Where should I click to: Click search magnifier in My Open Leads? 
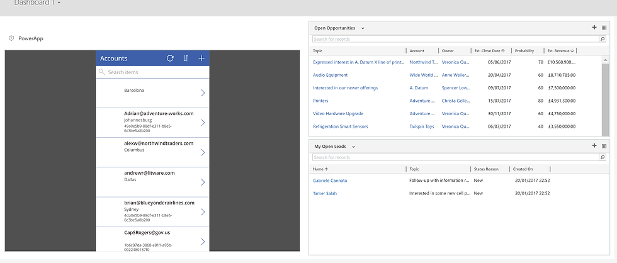point(603,157)
